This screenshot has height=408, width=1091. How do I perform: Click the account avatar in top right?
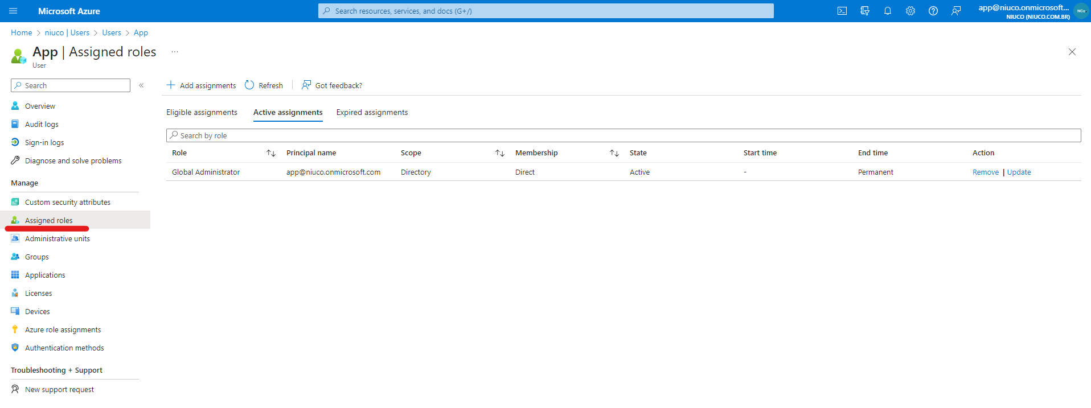1081,11
